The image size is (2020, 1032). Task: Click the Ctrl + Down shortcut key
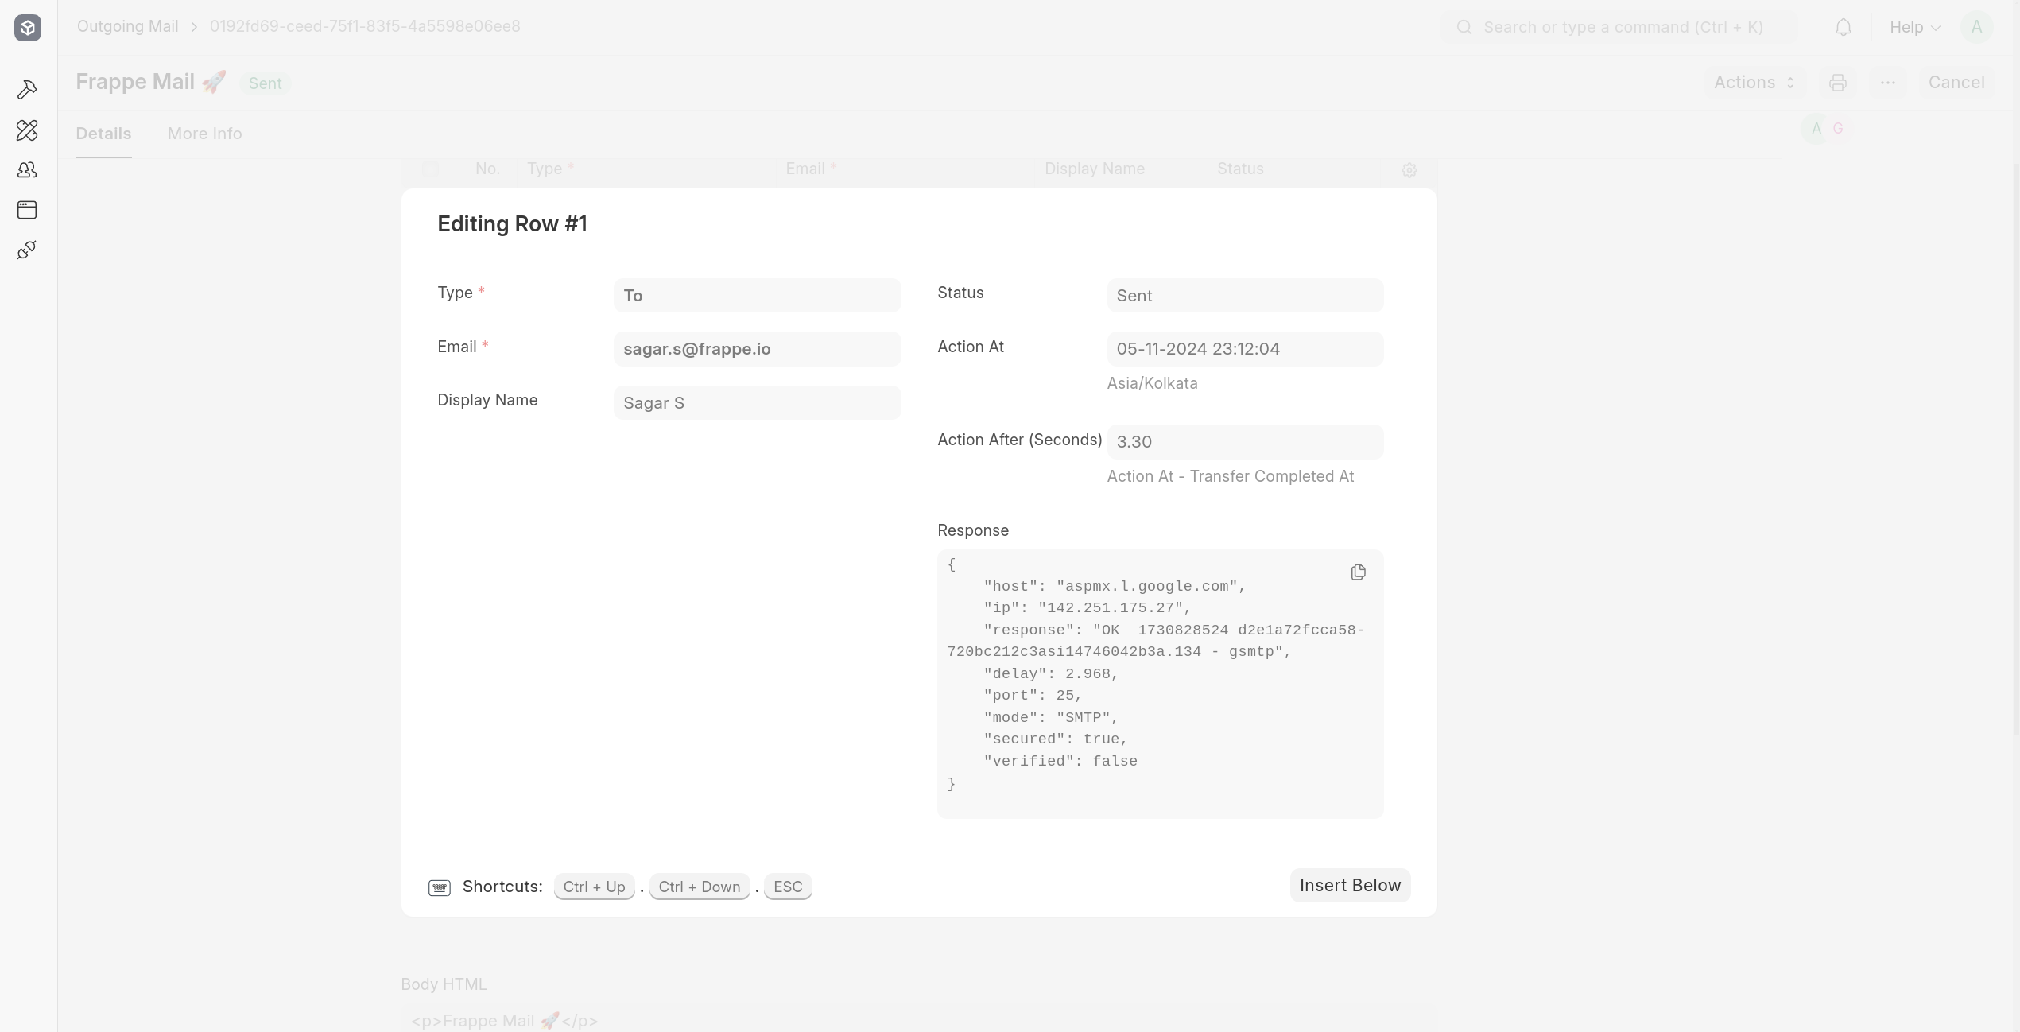tap(700, 887)
